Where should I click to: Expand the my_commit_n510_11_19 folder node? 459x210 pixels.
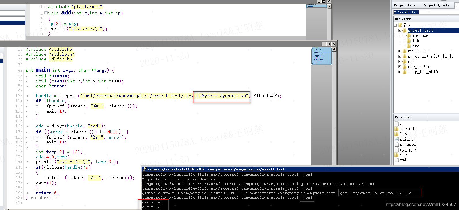399,56
